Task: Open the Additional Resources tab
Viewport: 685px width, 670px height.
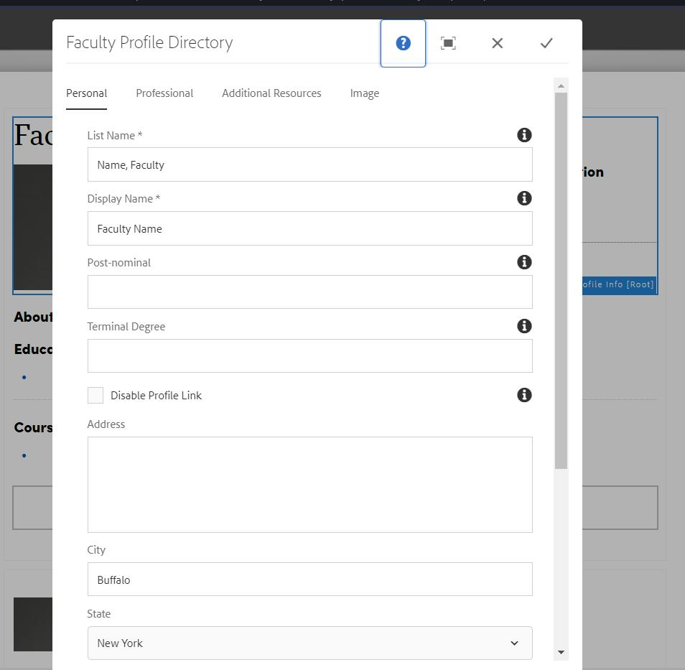Action: point(271,93)
